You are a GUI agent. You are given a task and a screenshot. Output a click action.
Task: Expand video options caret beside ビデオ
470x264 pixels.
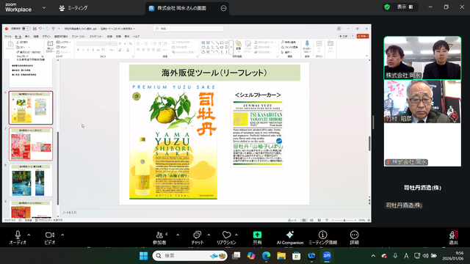pos(62,235)
